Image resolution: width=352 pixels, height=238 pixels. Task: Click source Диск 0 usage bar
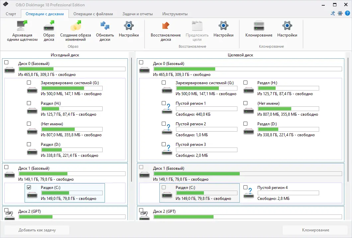[x=72, y=69]
